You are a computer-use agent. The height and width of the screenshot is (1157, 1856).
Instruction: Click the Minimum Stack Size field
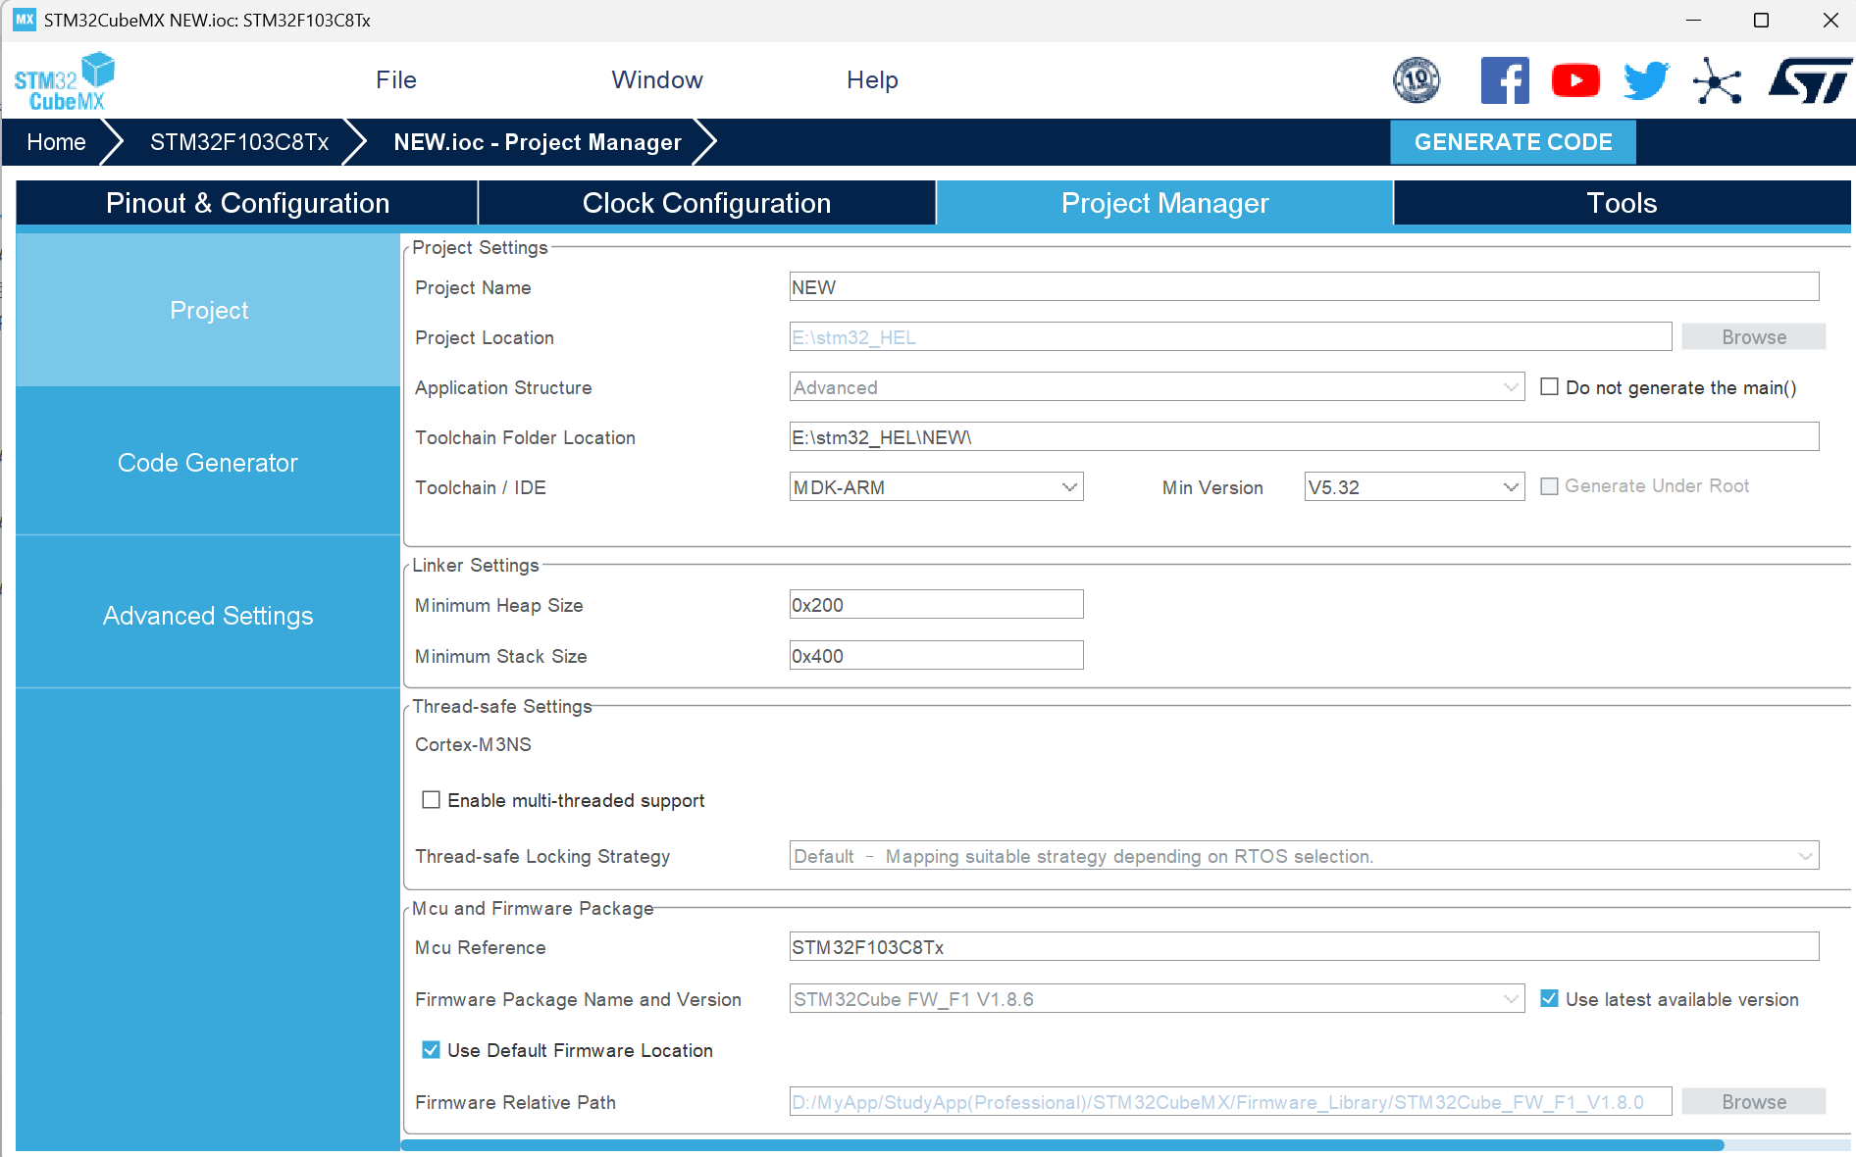[x=936, y=656]
